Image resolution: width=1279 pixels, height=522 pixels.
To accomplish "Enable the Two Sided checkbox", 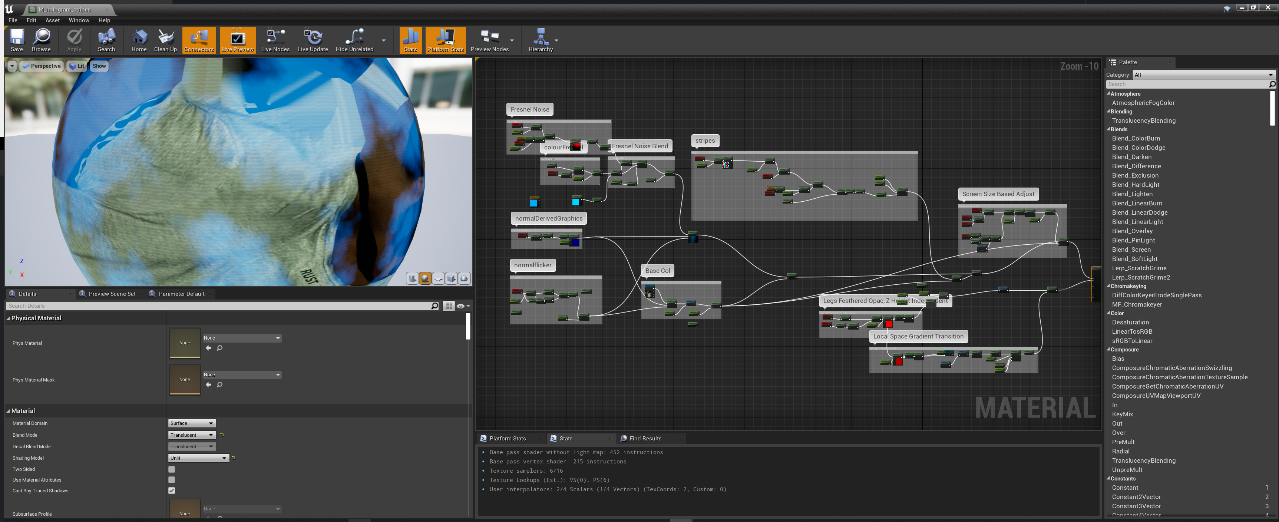I will pyautogui.click(x=172, y=469).
